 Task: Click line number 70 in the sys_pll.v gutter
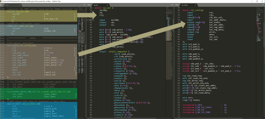click(x=91, y=81)
